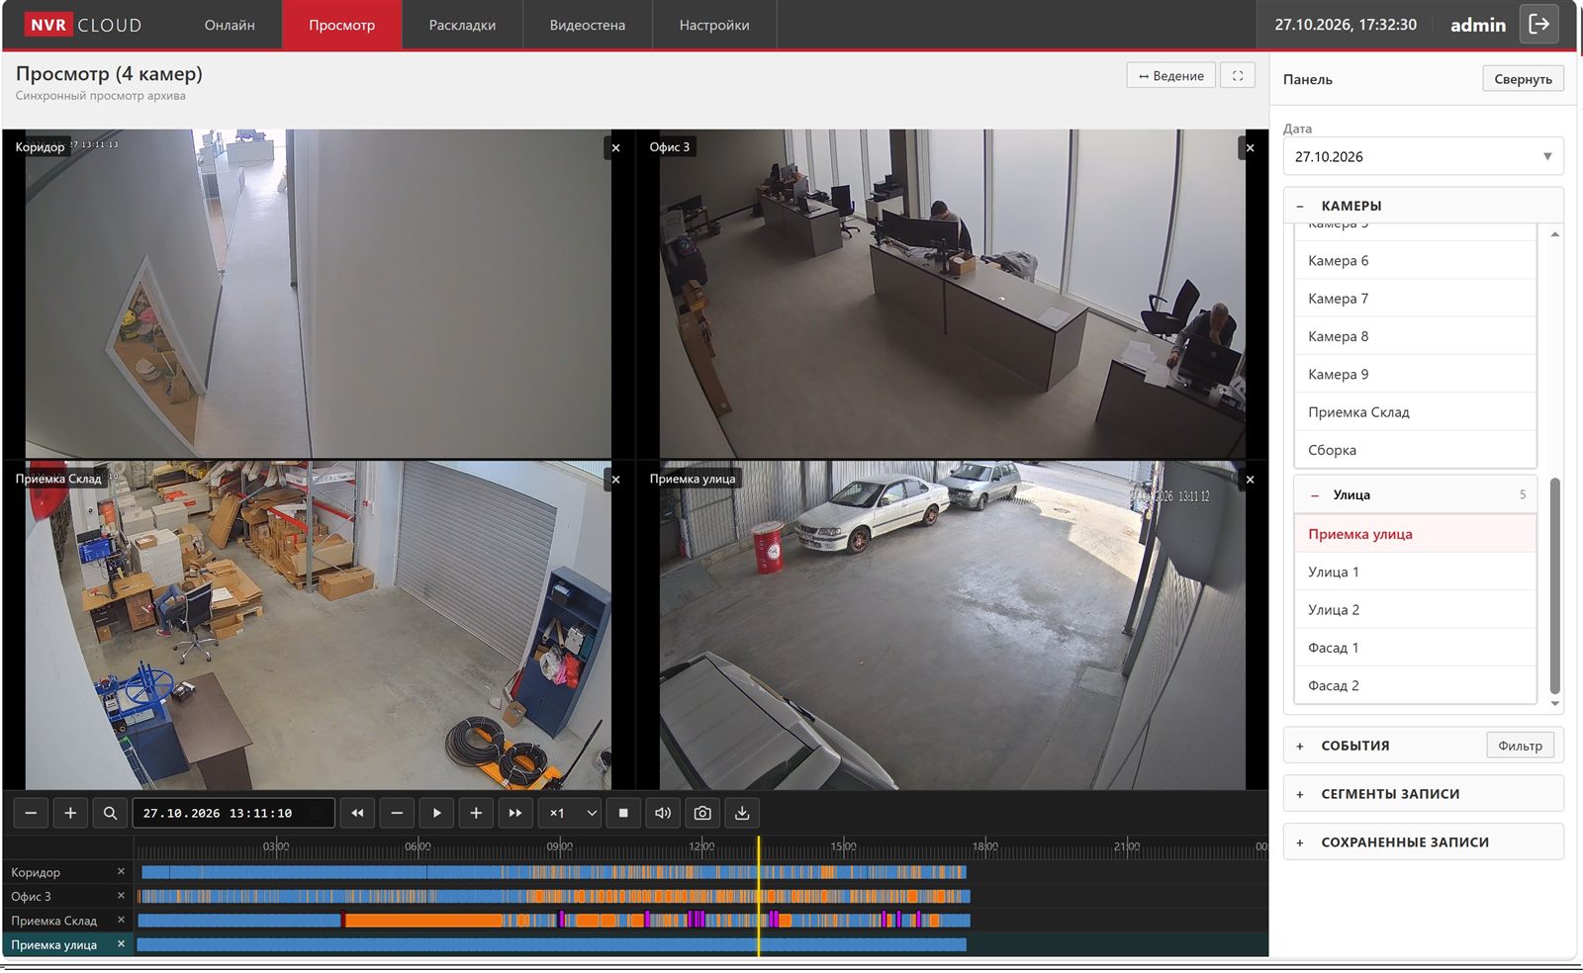Click the Свернуть button
This screenshot has width=1583, height=973.
pos(1523,79)
